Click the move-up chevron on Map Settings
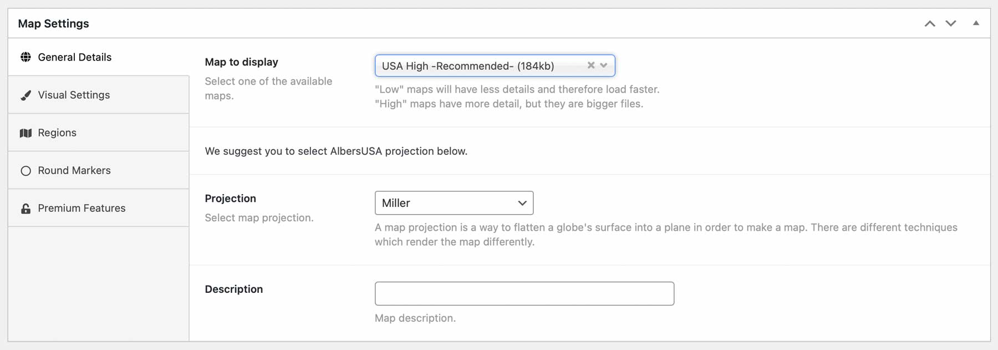This screenshot has width=998, height=350. pos(929,23)
